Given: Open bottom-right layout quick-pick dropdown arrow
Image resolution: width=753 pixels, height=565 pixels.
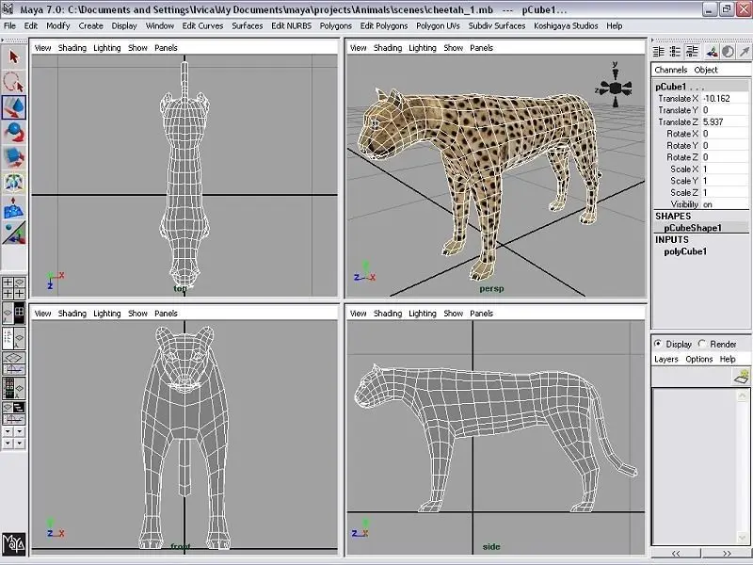Looking at the screenshot, I should [x=19, y=443].
